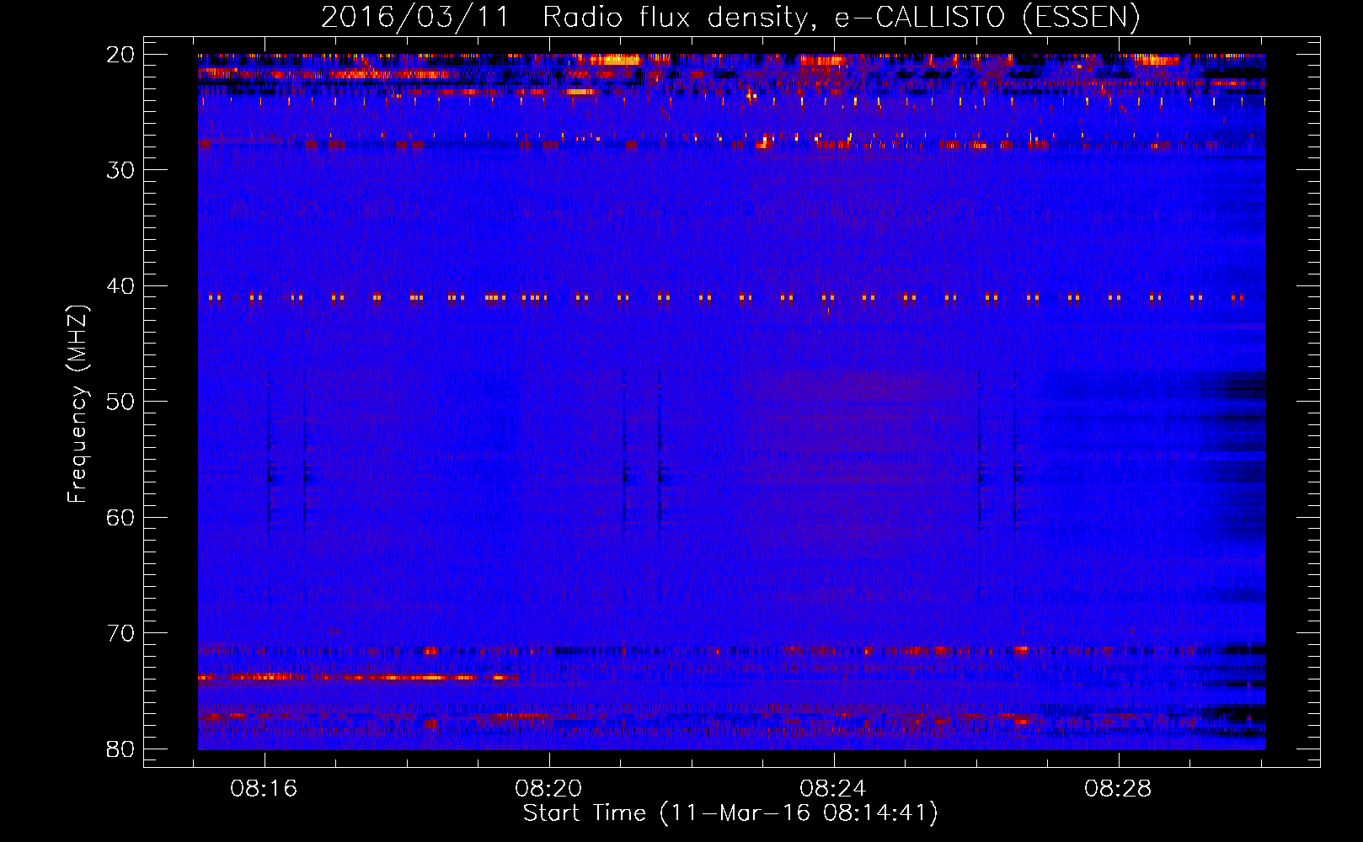Click the 40 MHz frequency tick label

121,286
